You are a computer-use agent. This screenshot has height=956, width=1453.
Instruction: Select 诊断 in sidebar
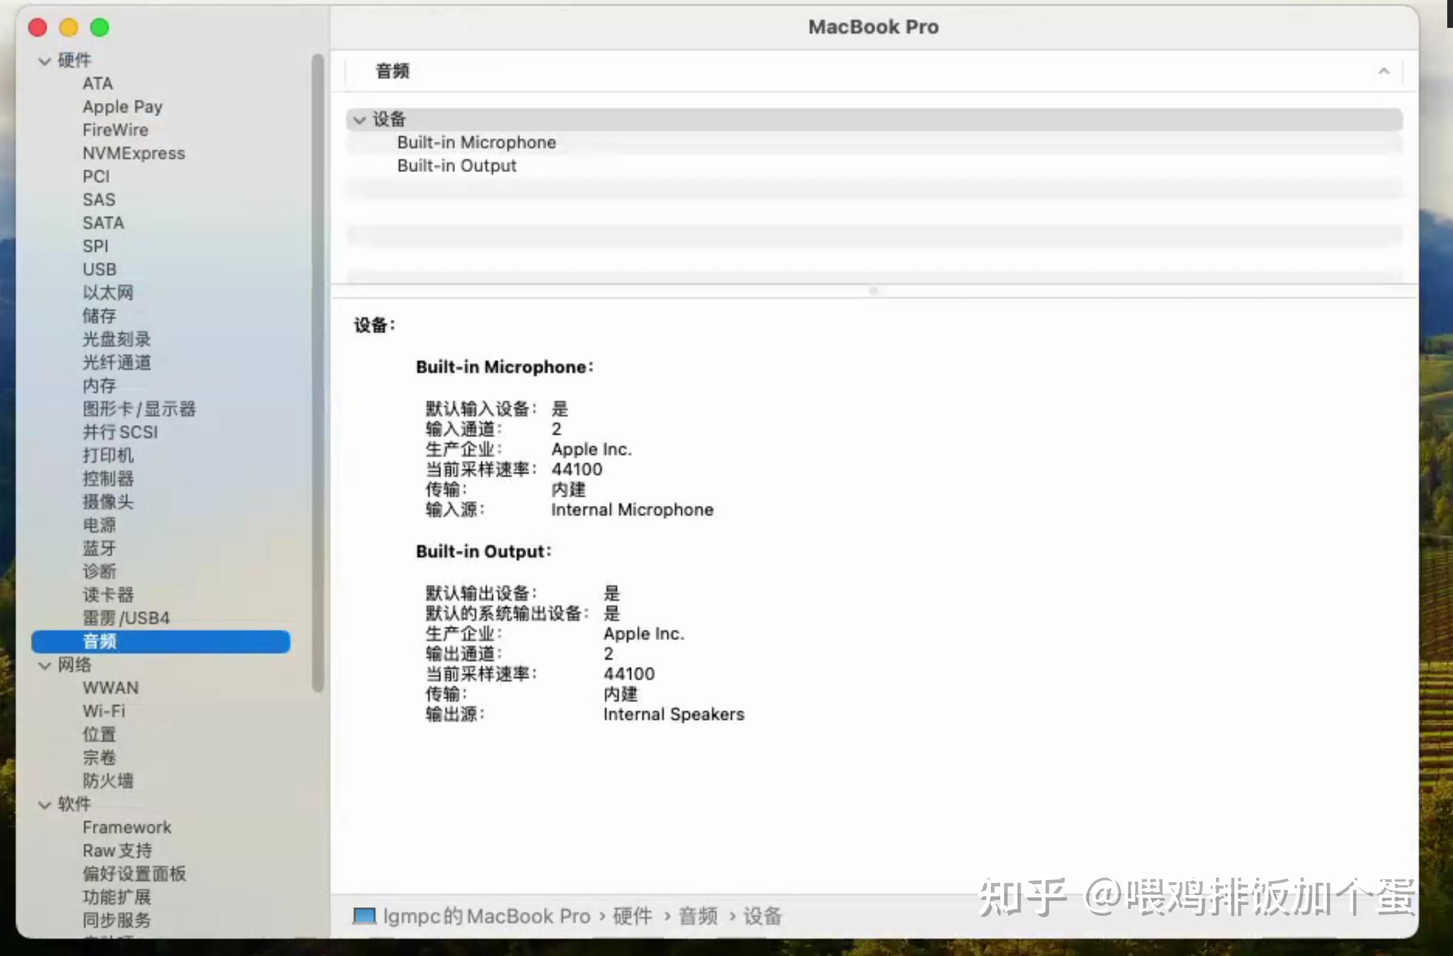[99, 572]
